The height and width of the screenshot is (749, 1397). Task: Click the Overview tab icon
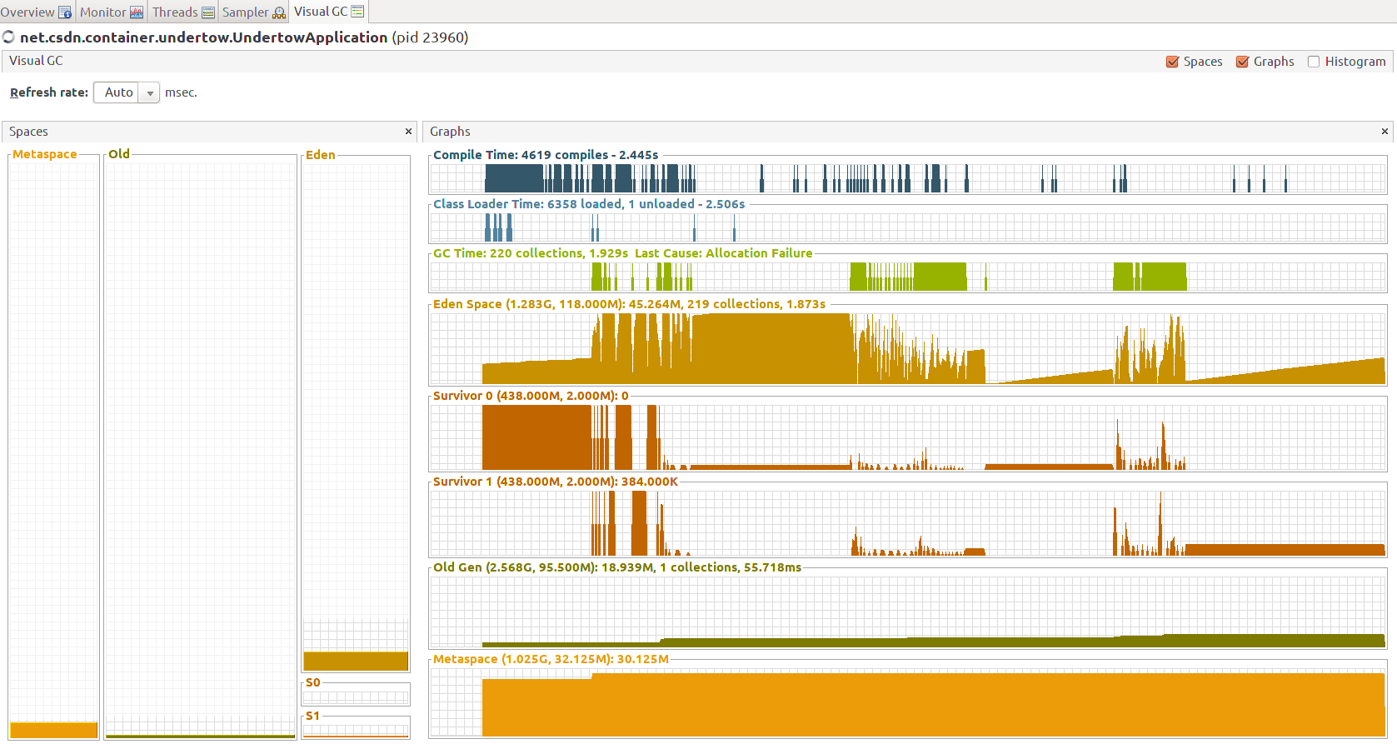65,12
